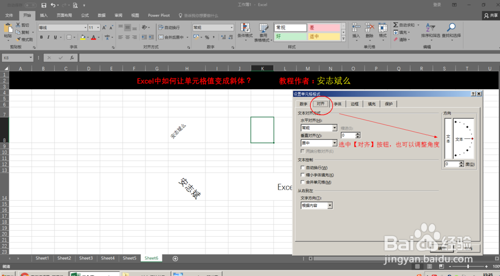The height and width of the screenshot is (276, 500).
Task: Decrease font size with small A
Action: (x=111, y=27)
